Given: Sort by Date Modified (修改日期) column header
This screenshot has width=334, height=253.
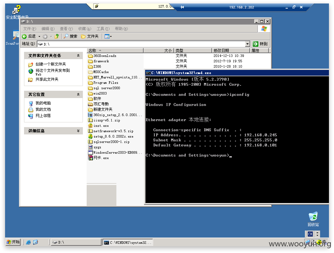Looking at the screenshot, I should 231,51.
